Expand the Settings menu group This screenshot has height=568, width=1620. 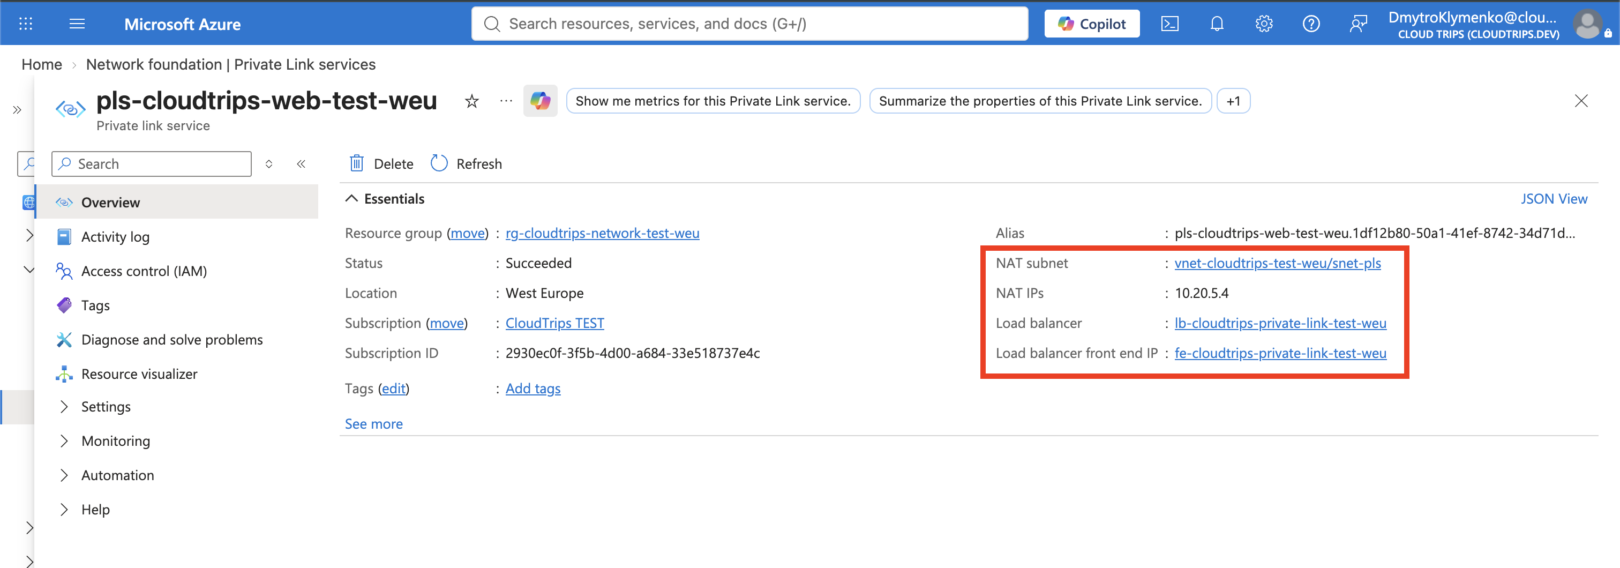click(x=64, y=407)
